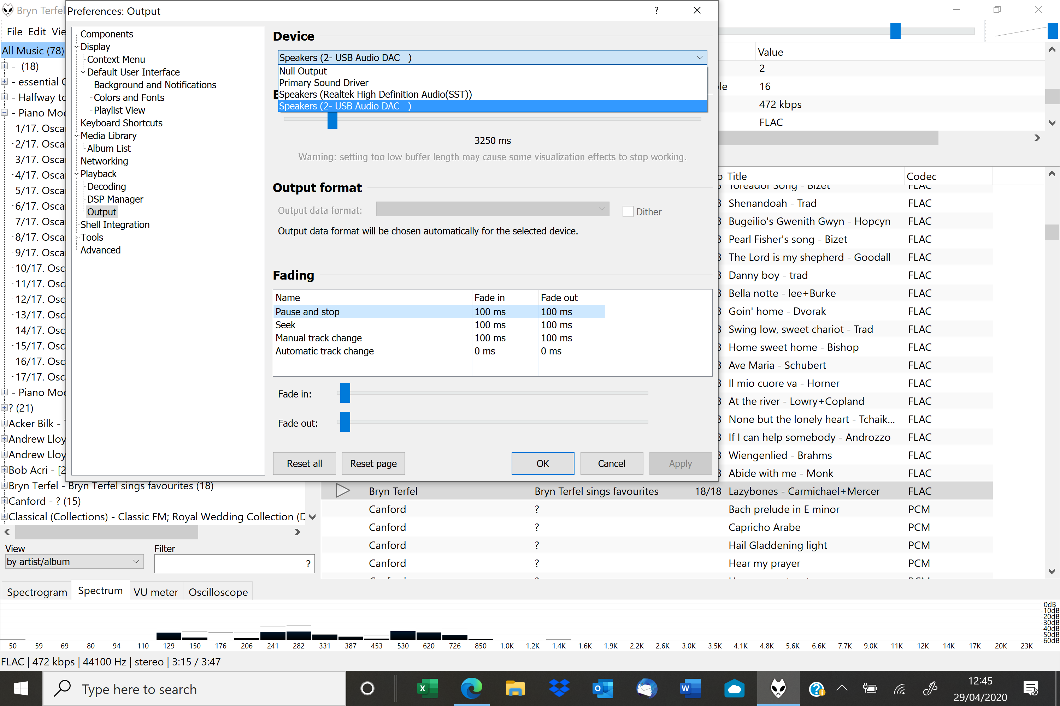Open the Windows Start menu
Viewport: 1060px width, 706px height.
click(21, 688)
